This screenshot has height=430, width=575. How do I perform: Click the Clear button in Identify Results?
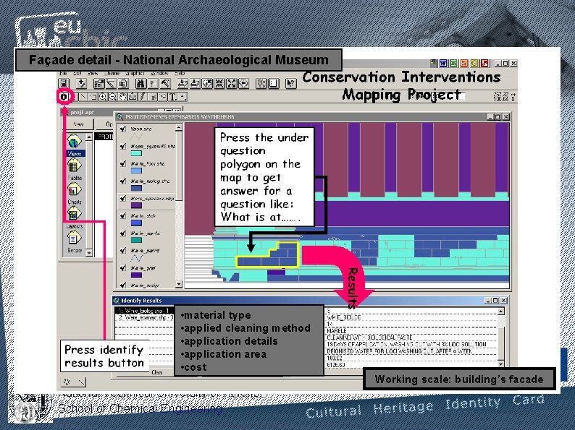pyautogui.click(x=157, y=372)
